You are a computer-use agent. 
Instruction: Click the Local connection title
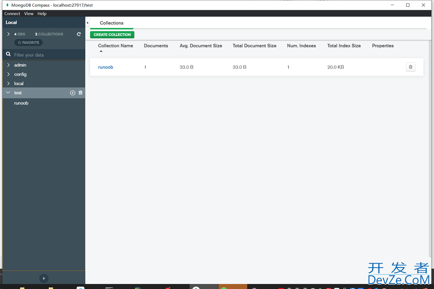pyautogui.click(x=11, y=23)
